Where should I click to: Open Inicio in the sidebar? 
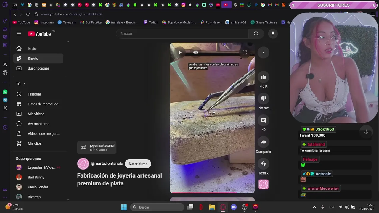[x=38, y=49]
